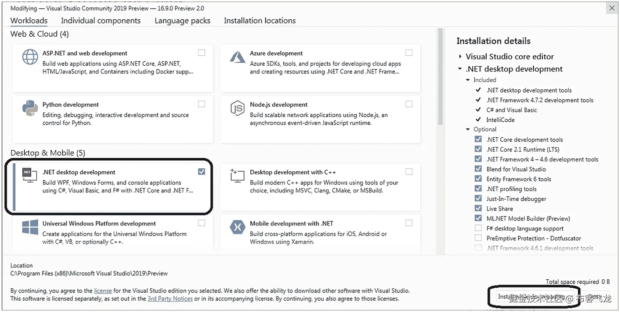Click the Python development snake icon
Viewport: 620px width, 312px height.
click(x=30, y=108)
